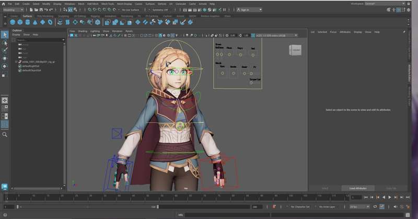This screenshot has height=219, width=418.
Task: Click the range slider end handle
Action: 158,207
